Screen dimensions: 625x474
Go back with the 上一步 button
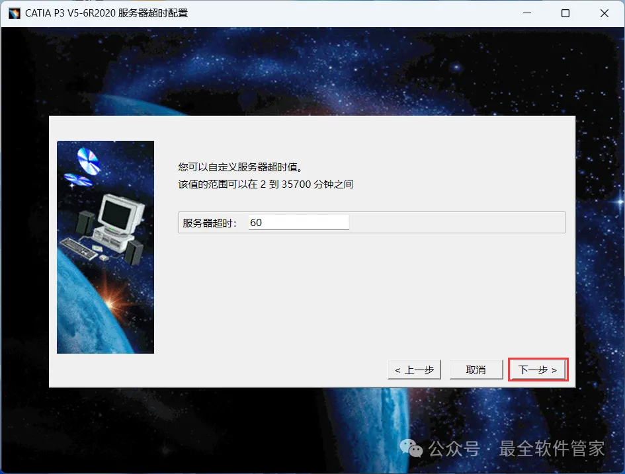click(414, 370)
